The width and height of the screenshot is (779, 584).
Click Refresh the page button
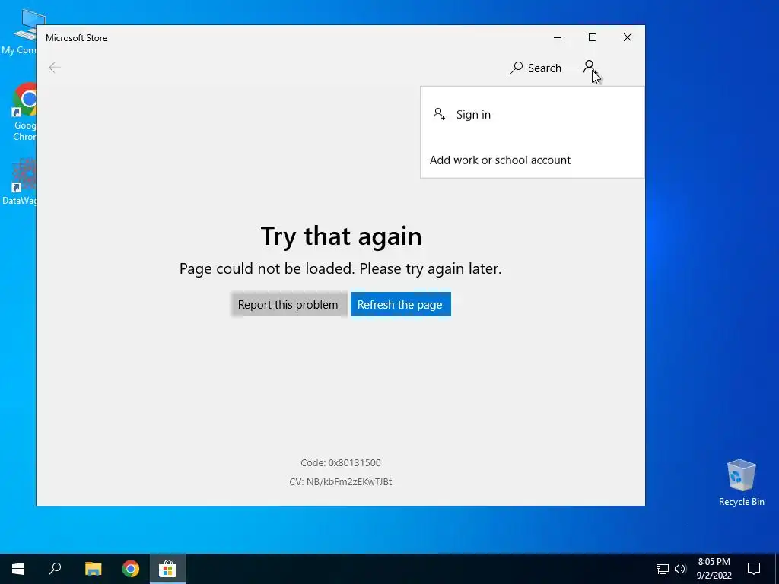coord(400,304)
